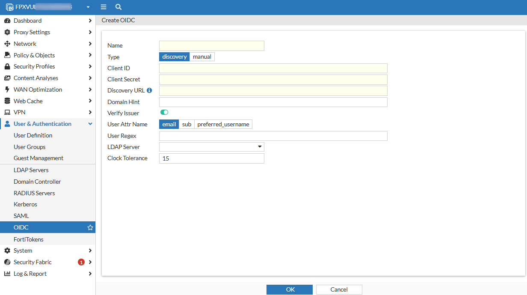Expand the Security Profiles chevron
527x295 pixels.
pos(90,66)
